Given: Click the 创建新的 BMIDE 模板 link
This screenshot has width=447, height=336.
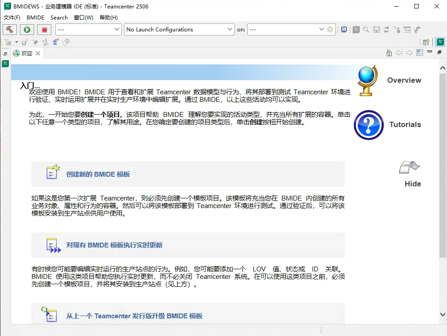Looking at the screenshot, I should click(x=98, y=174).
